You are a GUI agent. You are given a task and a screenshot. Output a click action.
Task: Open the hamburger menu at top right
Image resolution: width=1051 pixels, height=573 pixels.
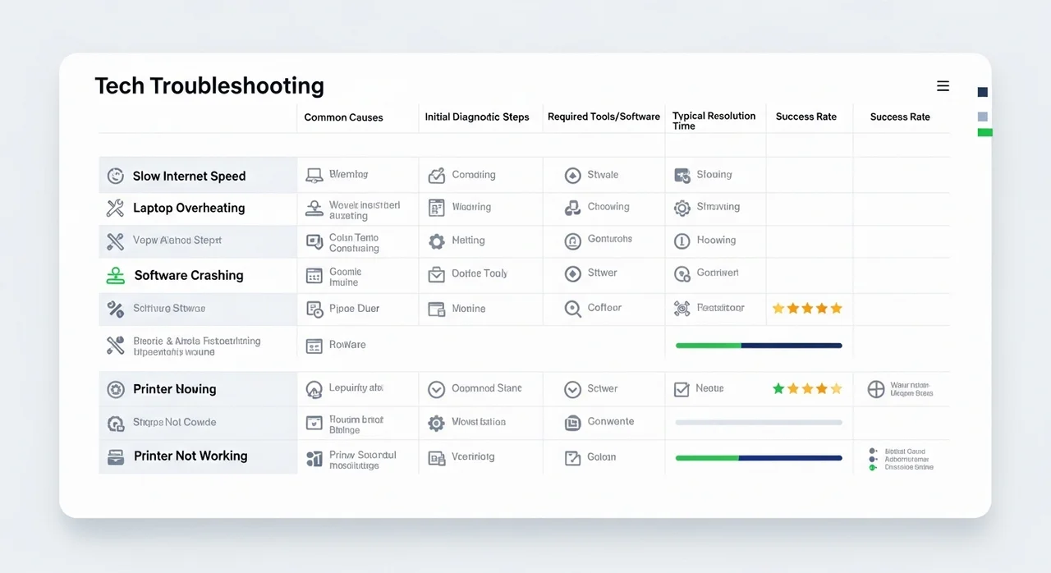point(943,86)
